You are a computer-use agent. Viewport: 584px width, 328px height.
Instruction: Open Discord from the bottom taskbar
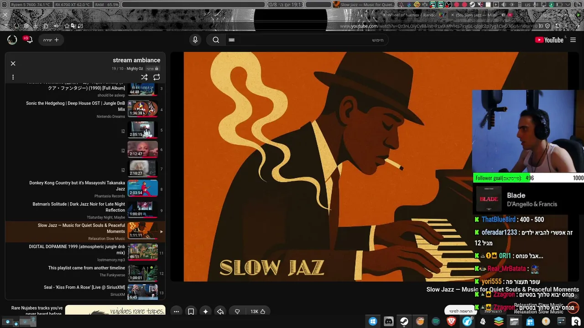[x=389, y=322]
